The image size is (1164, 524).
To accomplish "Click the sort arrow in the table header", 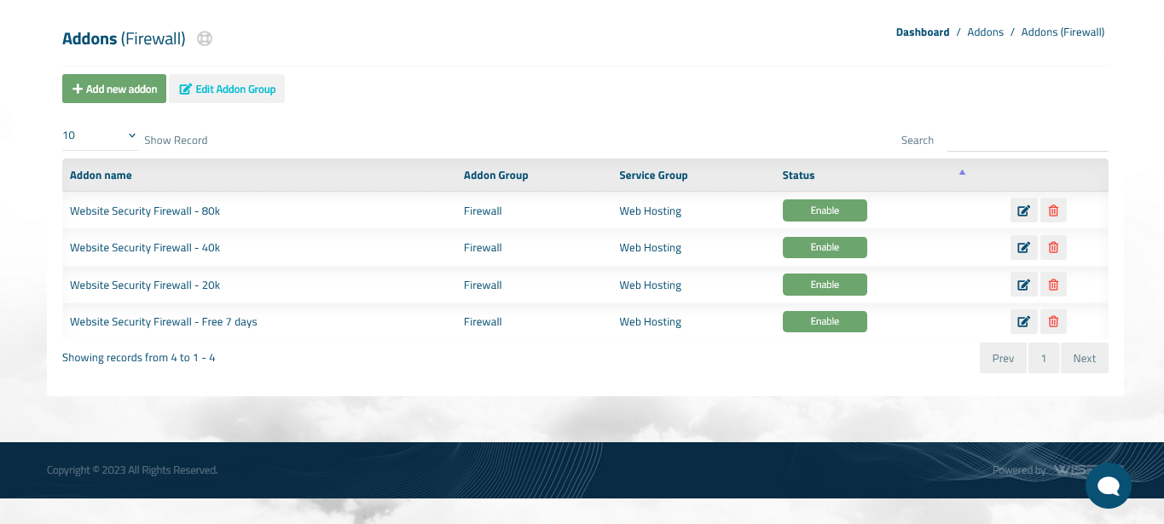I will pos(962,172).
